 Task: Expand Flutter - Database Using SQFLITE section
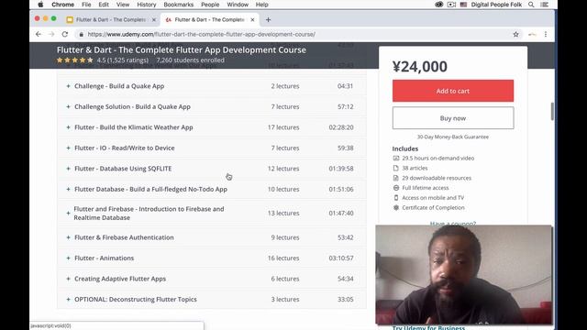212,169
